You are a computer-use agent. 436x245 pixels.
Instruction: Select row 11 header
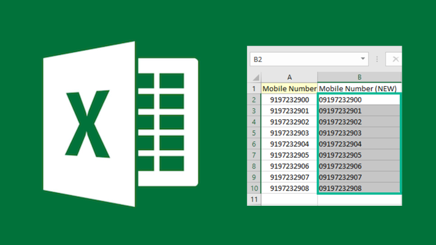point(254,200)
